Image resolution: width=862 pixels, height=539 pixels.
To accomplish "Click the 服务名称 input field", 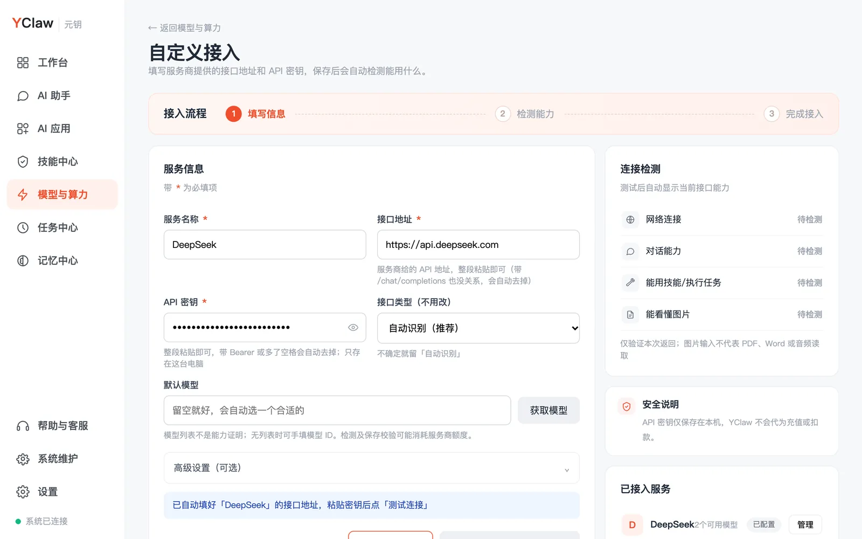I will click(265, 245).
